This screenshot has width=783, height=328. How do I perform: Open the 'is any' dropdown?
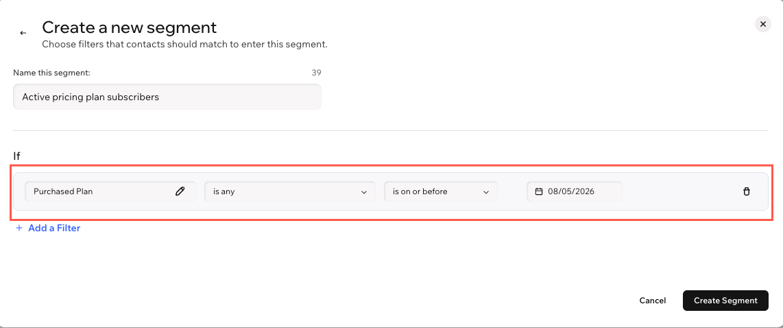click(289, 191)
